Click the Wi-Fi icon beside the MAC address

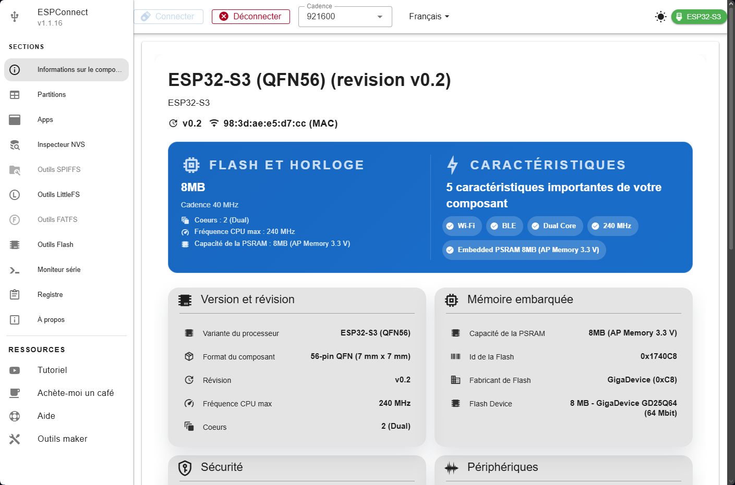(x=214, y=123)
